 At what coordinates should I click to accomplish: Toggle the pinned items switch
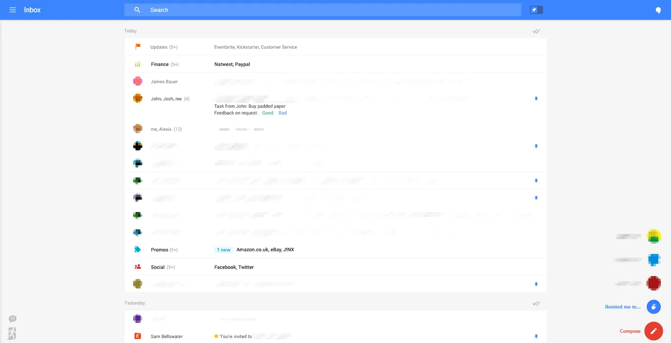pyautogui.click(x=536, y=10)
